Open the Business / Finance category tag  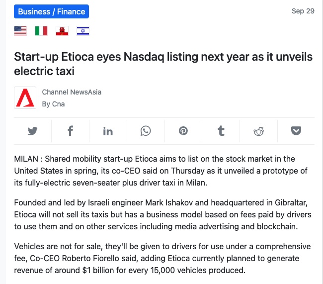(52, 11)
